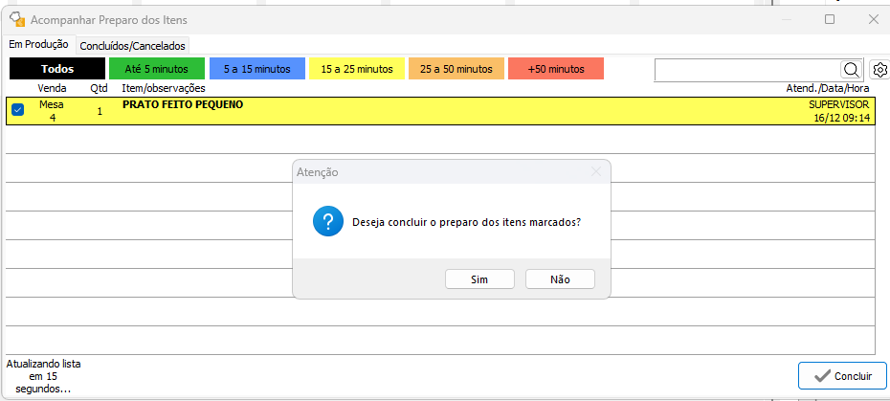The image size is (890, 401).
Task: Click the search magnifier icon
Action: [x=851, y=70]
